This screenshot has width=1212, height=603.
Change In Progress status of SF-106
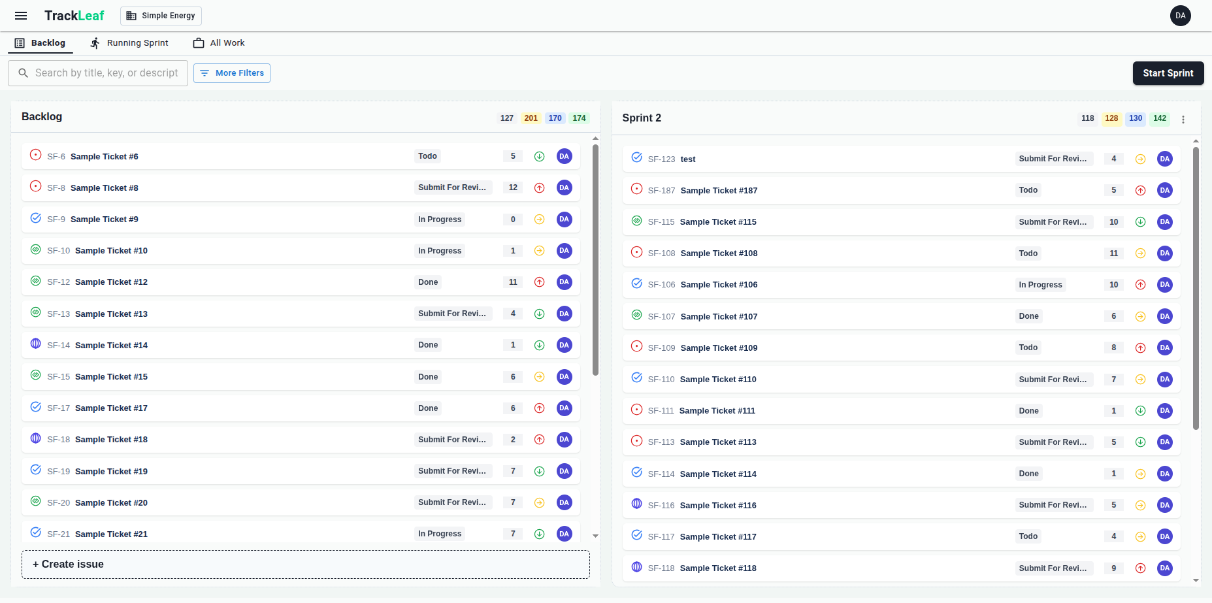point(1041,285)
